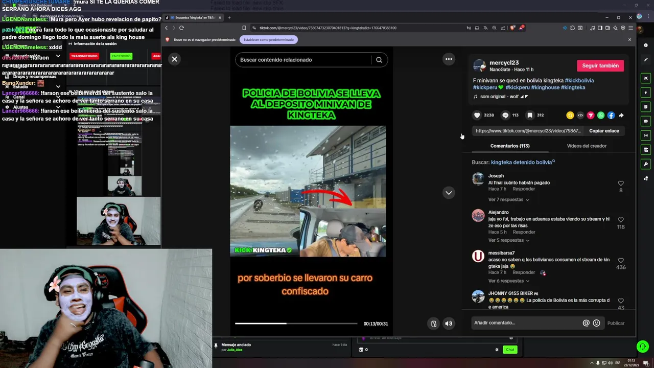The image size is (654, 368).
Task: Like Joseph's comment
Action: 621,183
